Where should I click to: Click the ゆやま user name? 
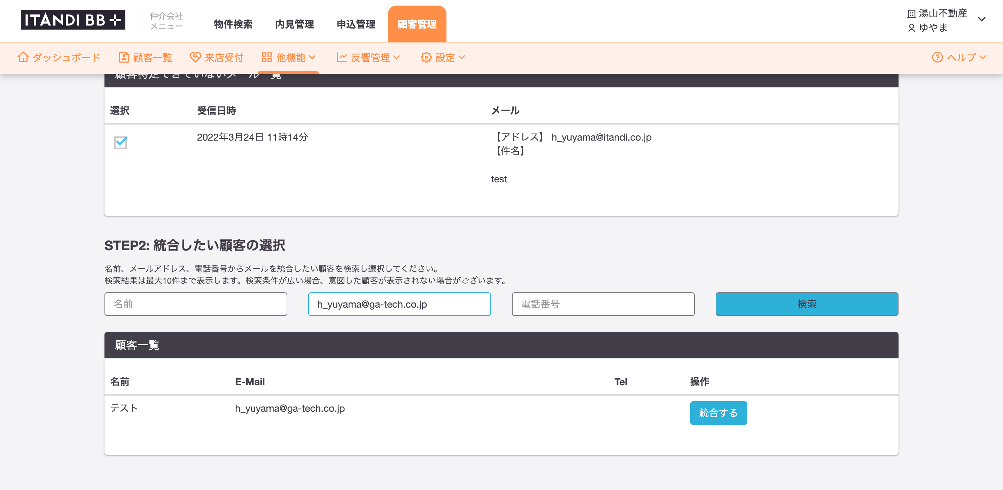click(x=933, y=27)
